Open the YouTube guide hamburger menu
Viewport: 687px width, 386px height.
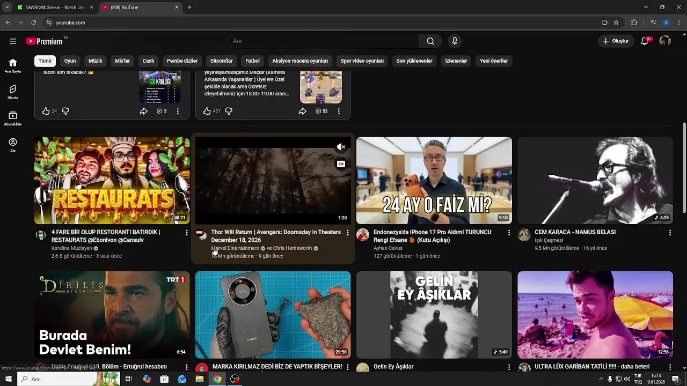(13, 41)
